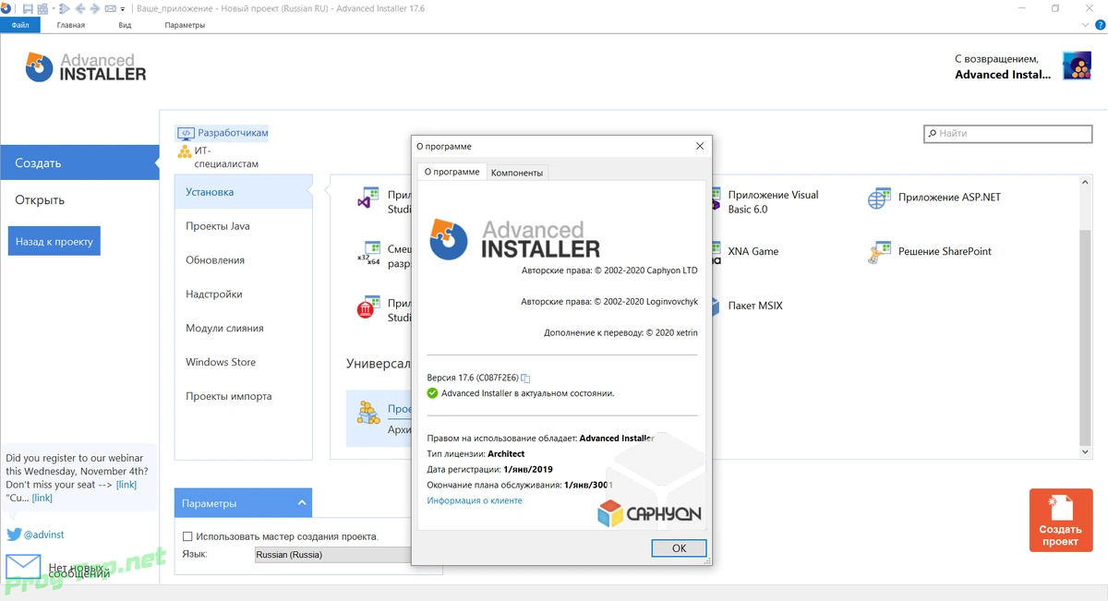Click the envelope icon in title toolbar
The width and height of the screenshot is (1108, 601).
pyautogui.click(x=111, y=8)
